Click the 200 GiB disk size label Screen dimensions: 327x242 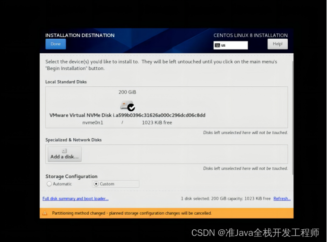[127, 92]
